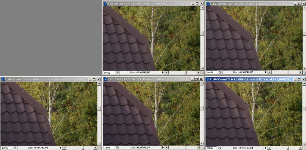Expand the status bar options in 1-320 sec window
The width and height of the screenshot is (306, 150).
[265, 148]
